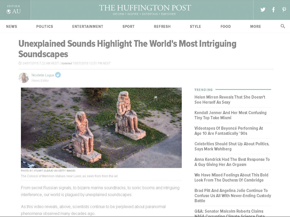Open the Pinterest icon in the header
290x217 pixels.
(284, 10)
